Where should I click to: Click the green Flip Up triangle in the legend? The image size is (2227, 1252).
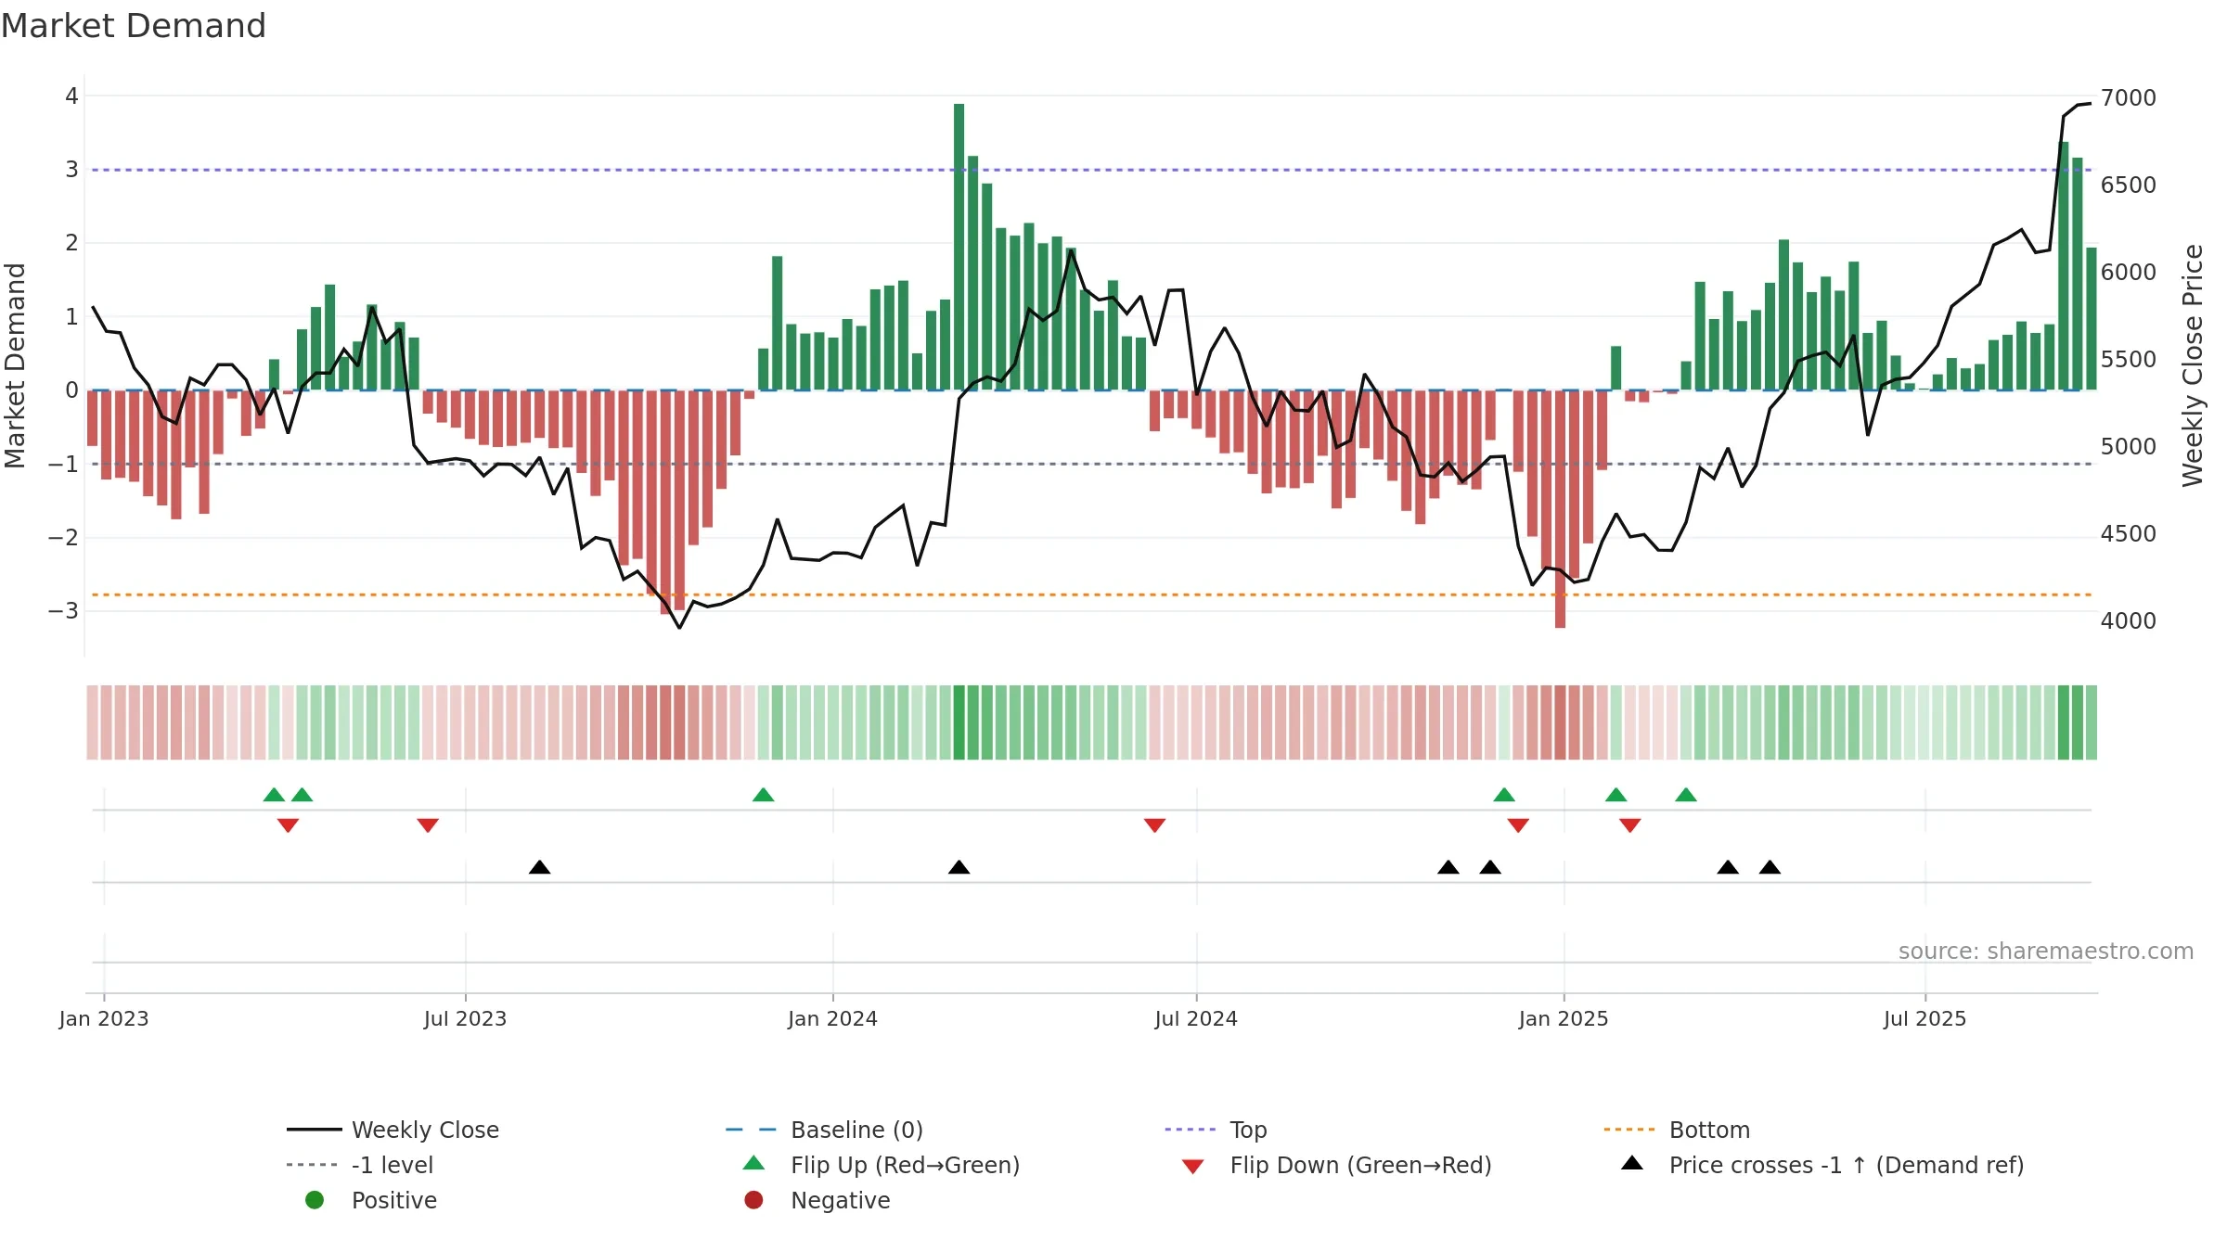[754, 1163]
